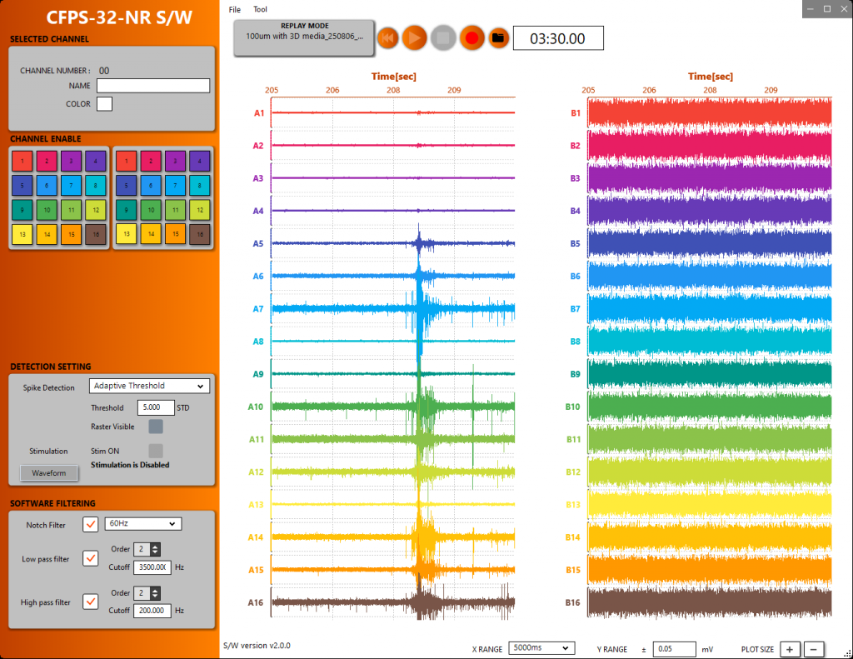Decrease plot size with the minus button
Viewport: 853px width, 659px height.
pos(814,649)
